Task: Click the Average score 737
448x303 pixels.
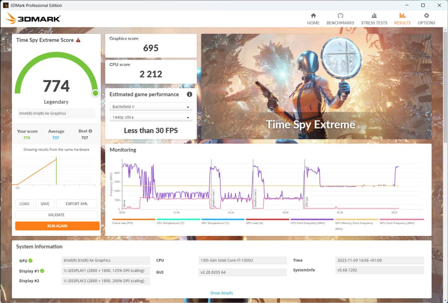Action: click(x=56, y=138)
